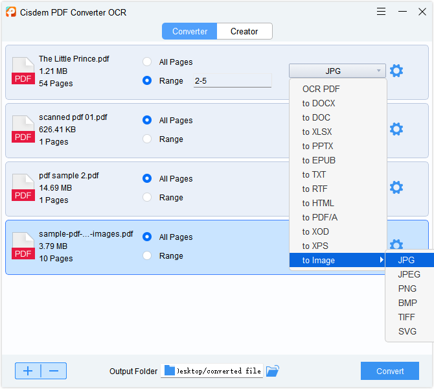This screenshot has height=389, width=434.
Task: Select All Pages for sample-pdf images file
Action: point(147,237)
